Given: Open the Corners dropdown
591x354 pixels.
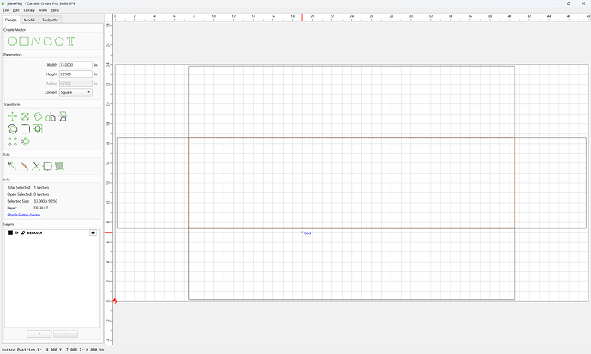Looking at the screenshot, I should (75, 92).
